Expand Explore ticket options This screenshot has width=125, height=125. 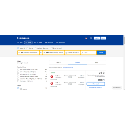coord(96,87)
